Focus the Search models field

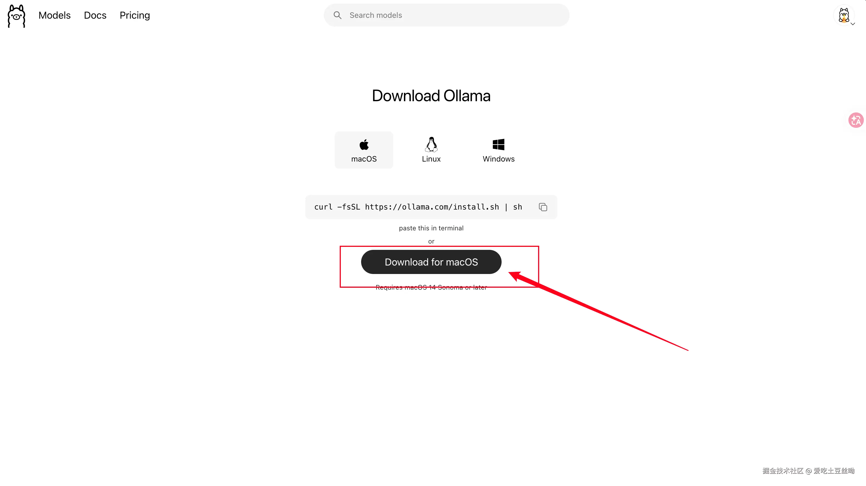[446, 15]
